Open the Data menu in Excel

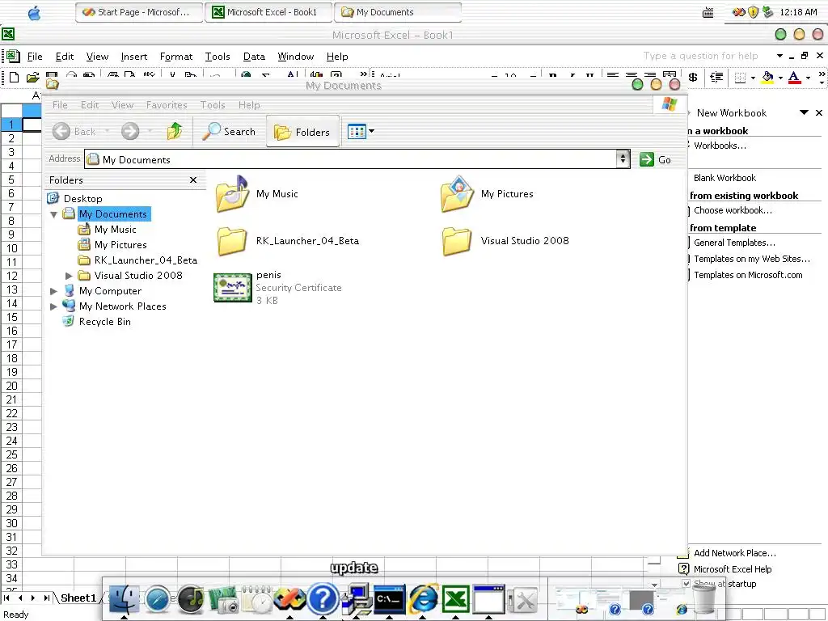tap(254, 57)
